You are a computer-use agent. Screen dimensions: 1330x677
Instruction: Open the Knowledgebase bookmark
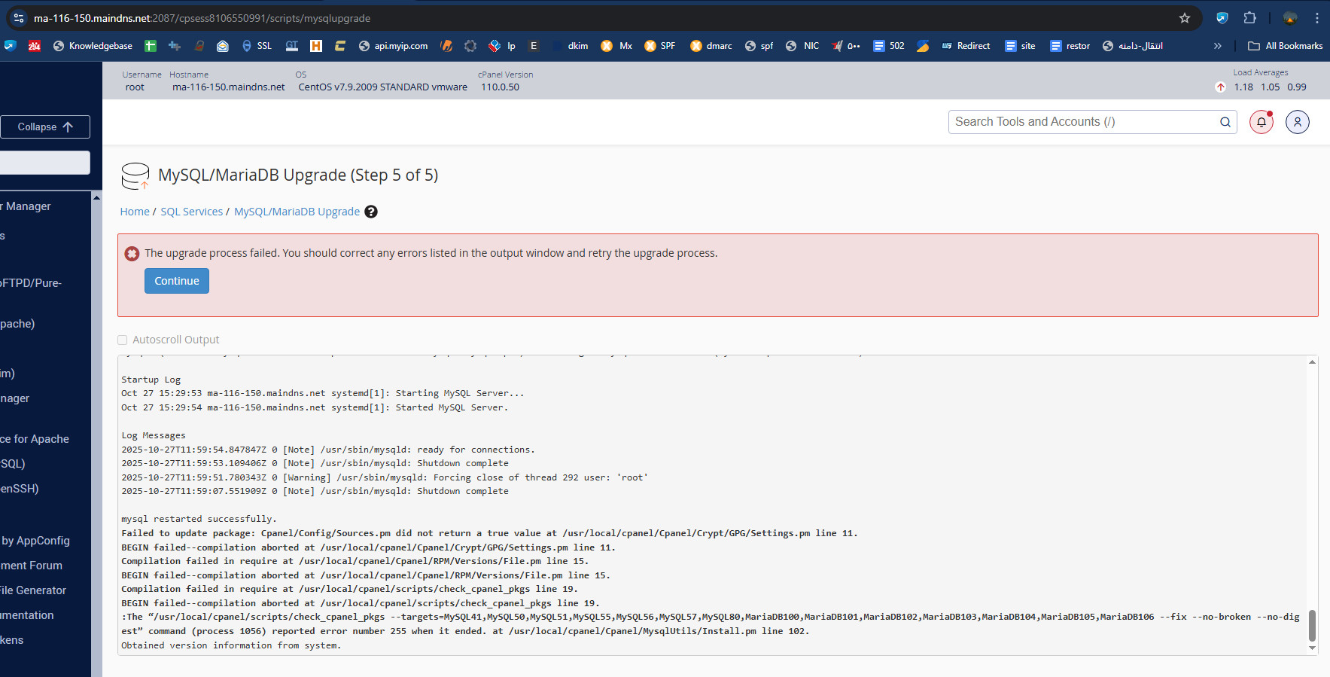pyautogui.click(x=93, y=46)
